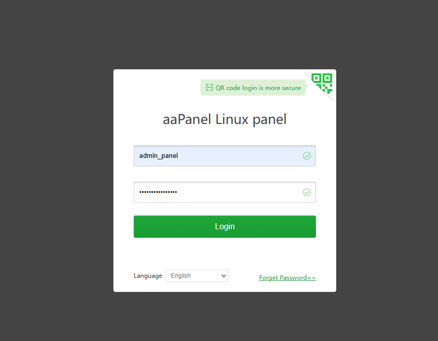The width and height of the screenshot is (438, 341).
Task: Click on the password dots
Action: point(158,192)
